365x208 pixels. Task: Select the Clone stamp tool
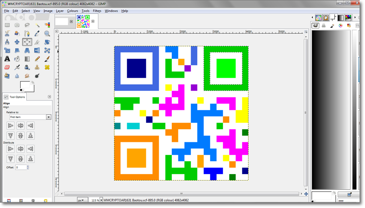(37, 67)
